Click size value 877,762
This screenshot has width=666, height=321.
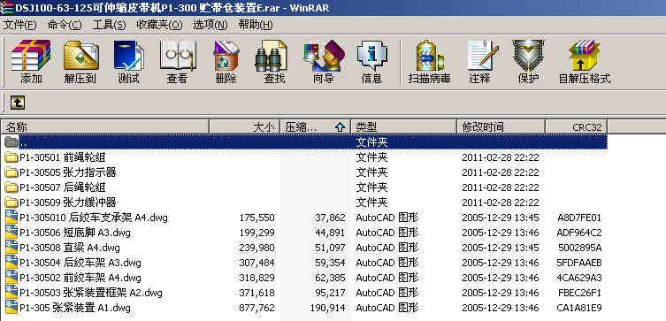257,308
